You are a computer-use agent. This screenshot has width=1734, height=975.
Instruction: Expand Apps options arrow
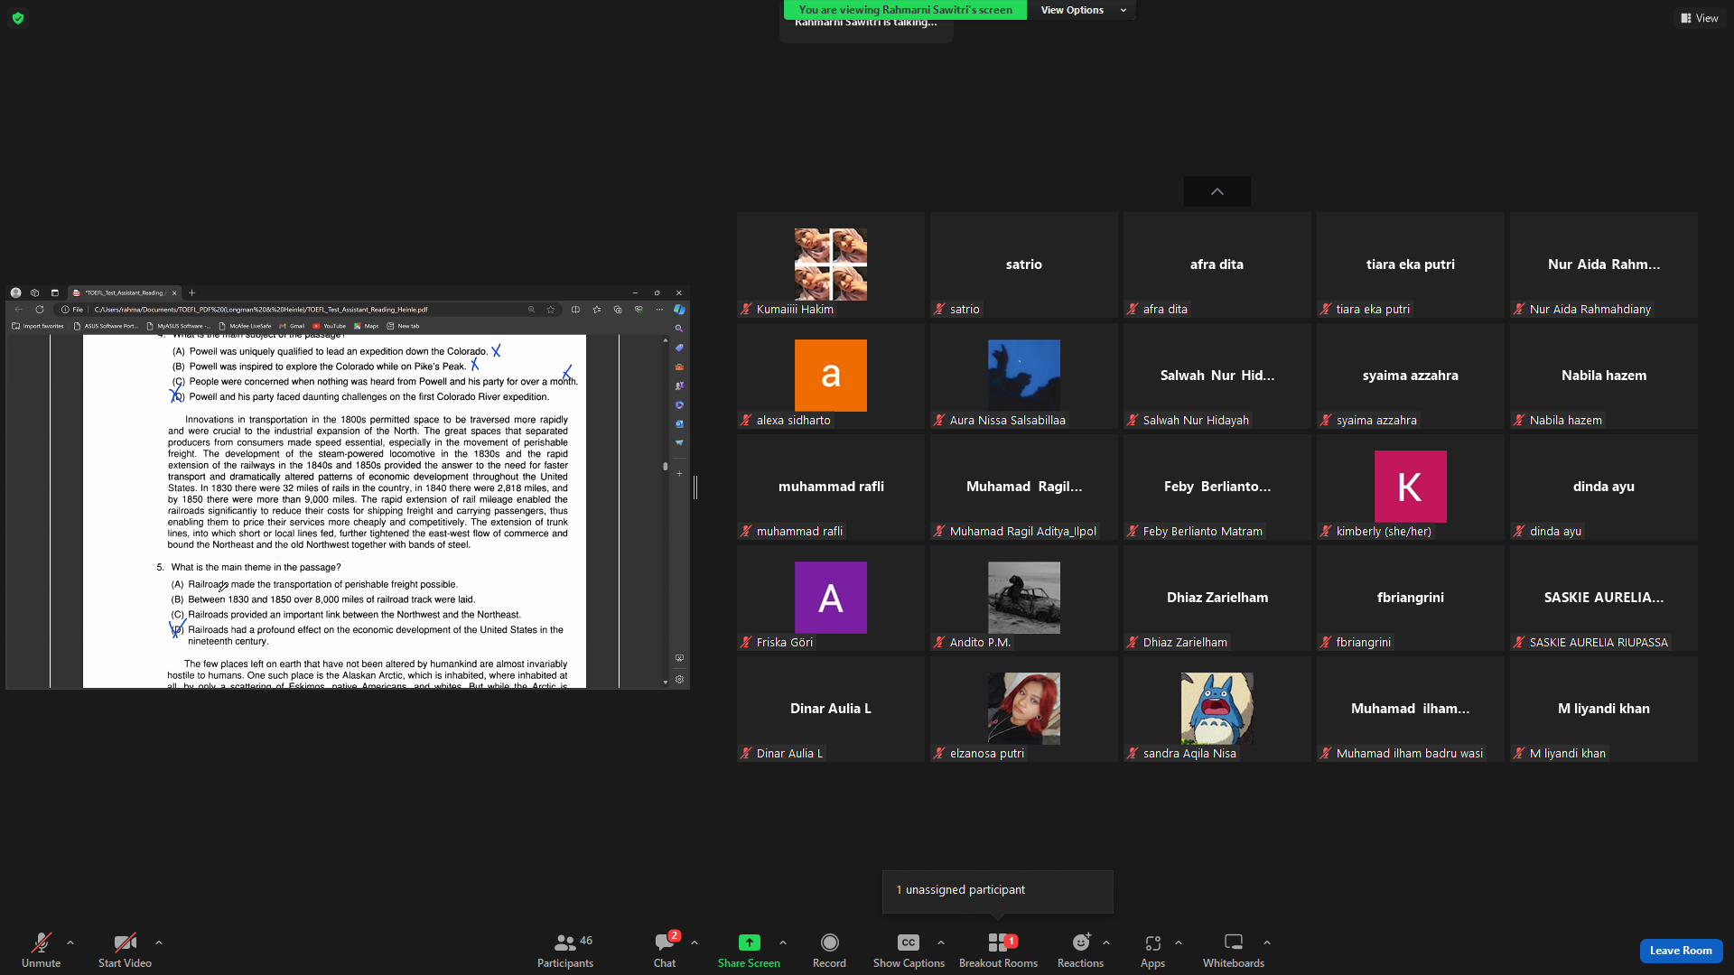(1179, 942)
